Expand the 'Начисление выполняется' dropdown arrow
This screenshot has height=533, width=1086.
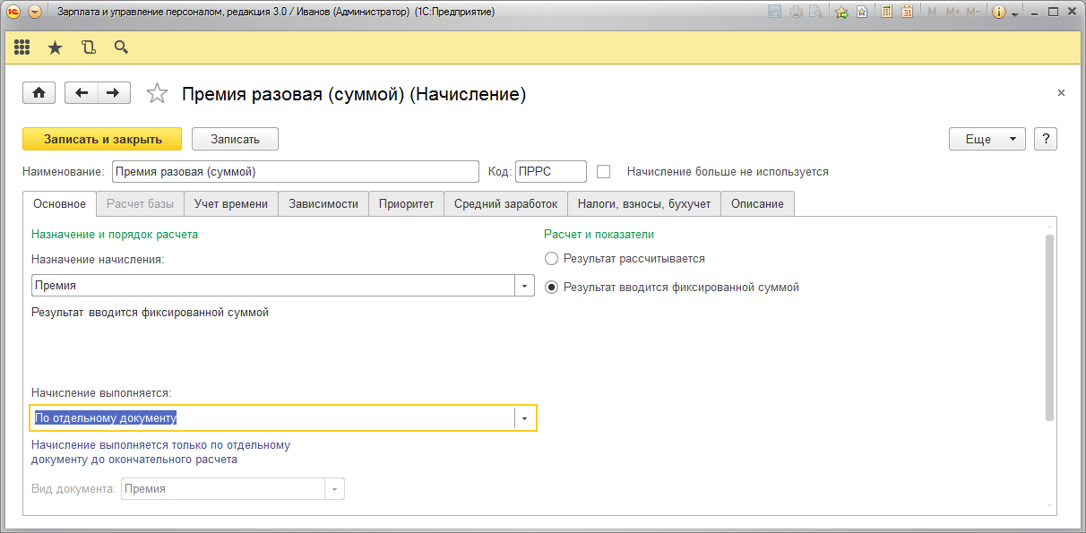point(525,418)
